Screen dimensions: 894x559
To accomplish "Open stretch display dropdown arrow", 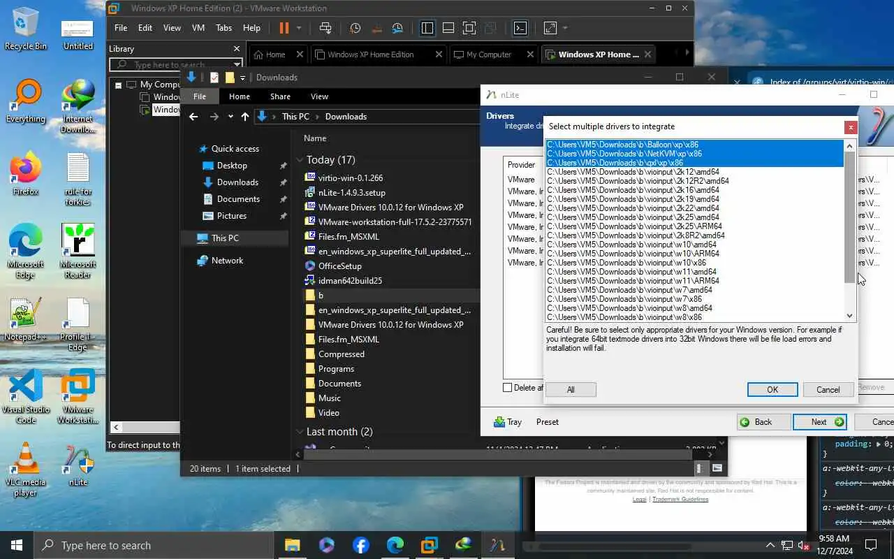I will (x=564, y=28).
